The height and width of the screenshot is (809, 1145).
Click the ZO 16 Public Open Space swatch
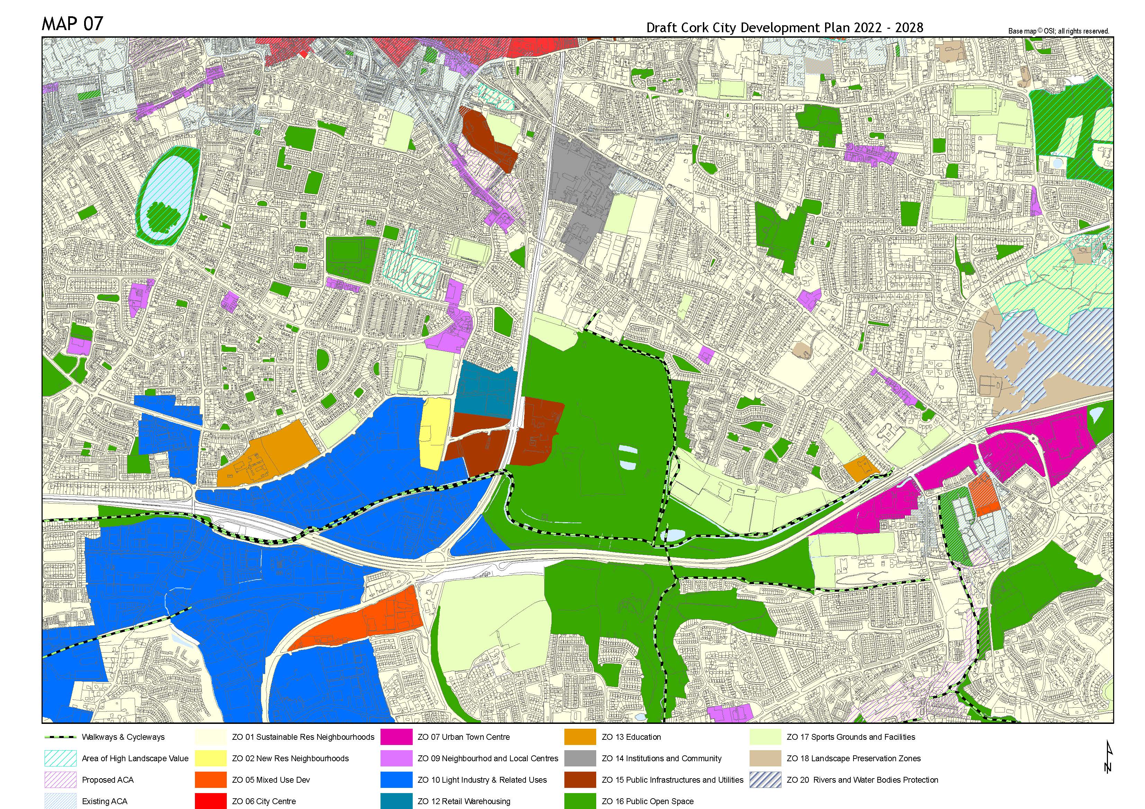point(581,801)
